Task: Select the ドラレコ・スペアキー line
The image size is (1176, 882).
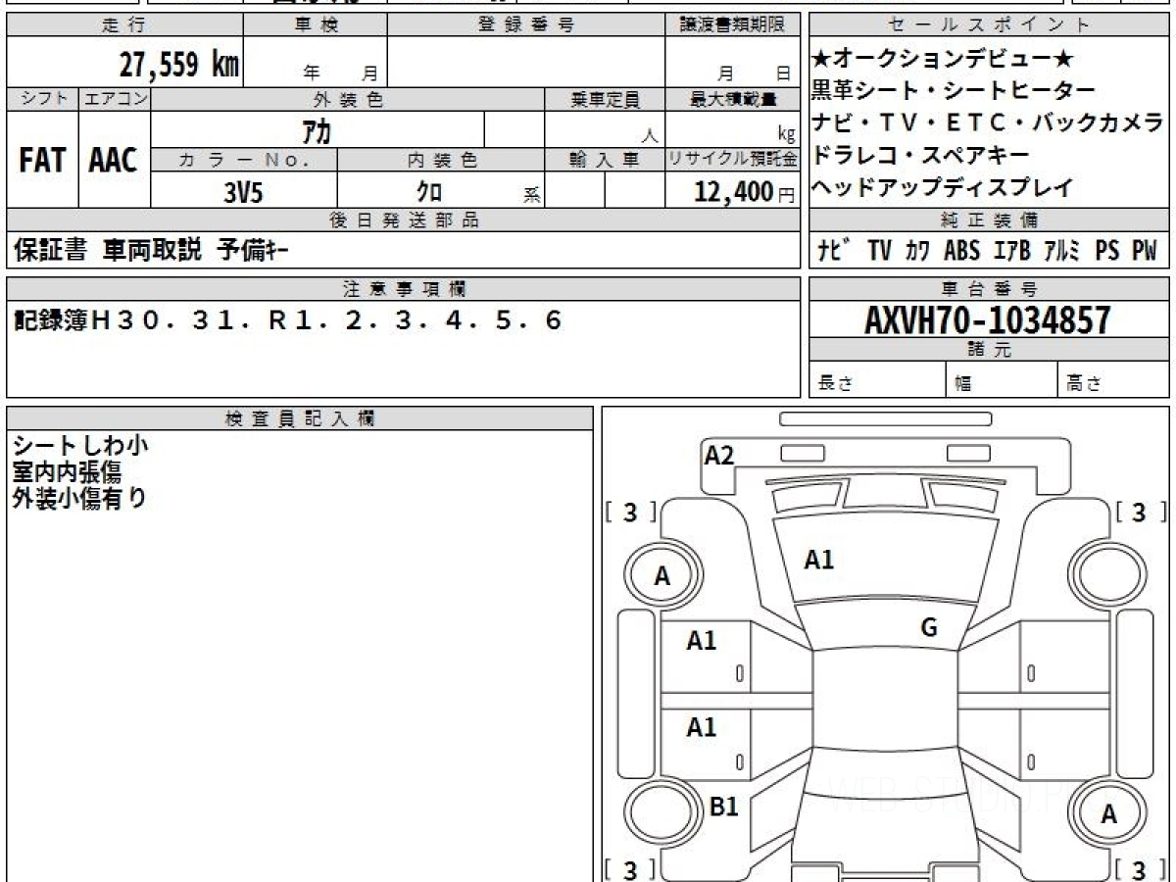Action: click(x=921, y=156)
